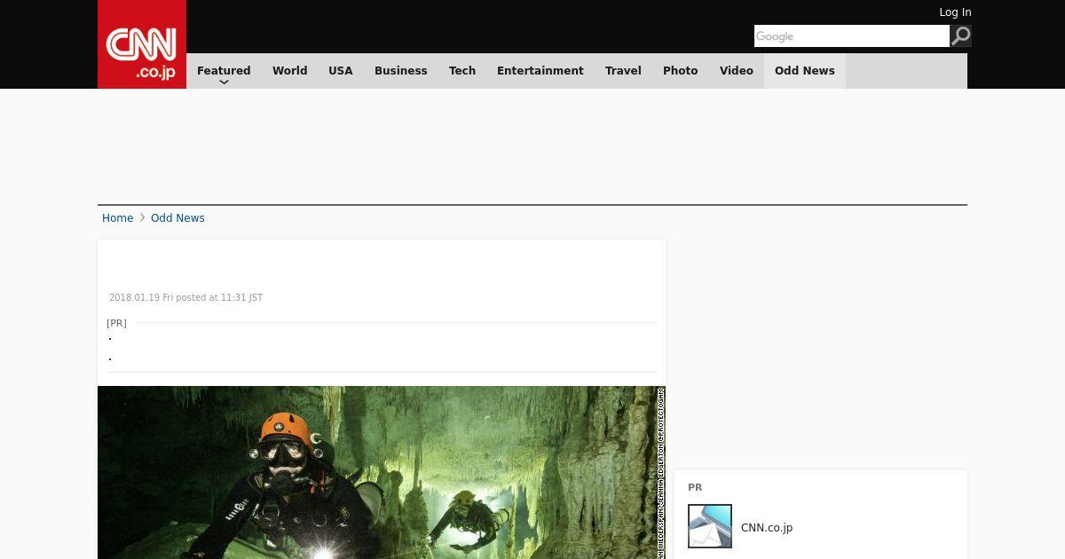
Task: Open Odd News breadcrumb link
Action: [177, 218]
